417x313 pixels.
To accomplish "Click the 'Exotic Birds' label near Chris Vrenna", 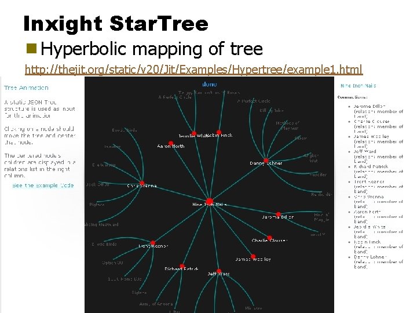I will tap(125, 130).
